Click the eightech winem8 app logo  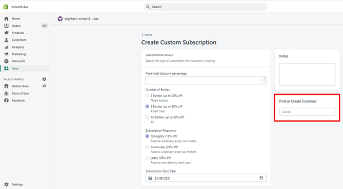coord(60,19)
